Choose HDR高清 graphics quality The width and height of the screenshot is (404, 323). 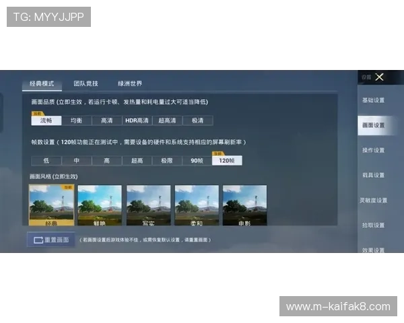coord(137,120)
